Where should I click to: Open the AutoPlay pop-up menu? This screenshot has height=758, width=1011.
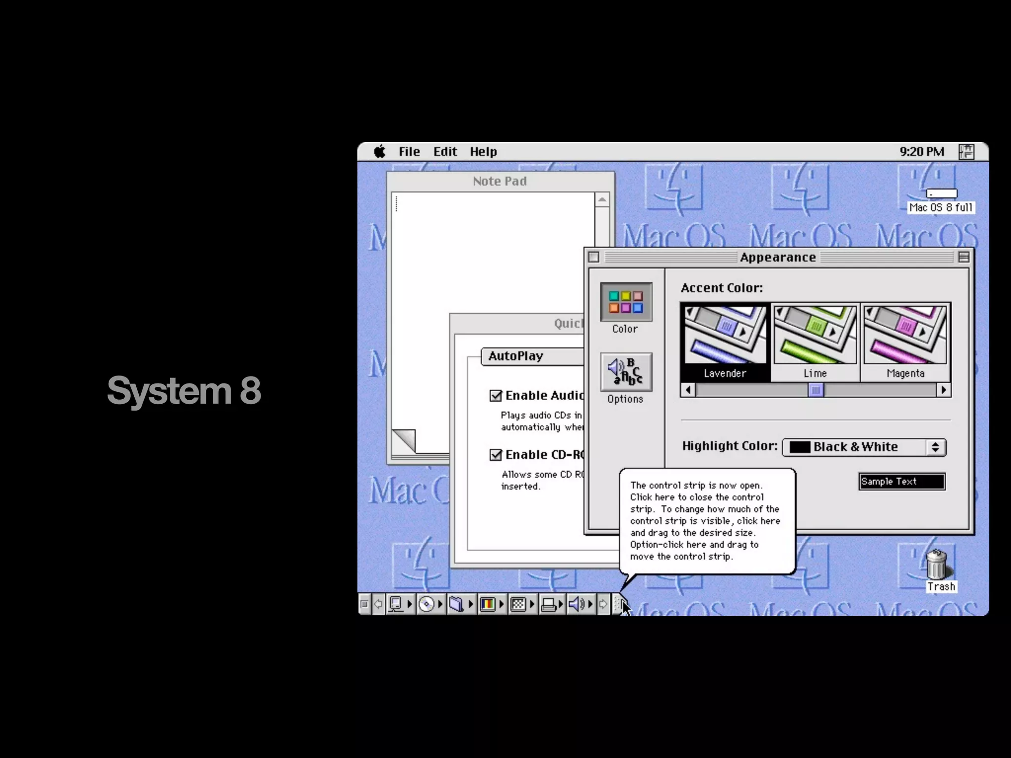tap(532, 356)
